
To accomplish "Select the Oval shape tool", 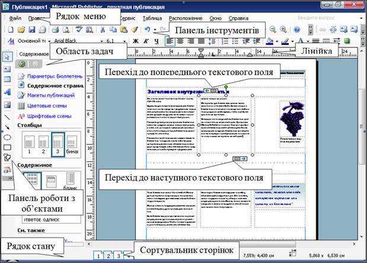I will pyautogui.click(x=7, y=137).
